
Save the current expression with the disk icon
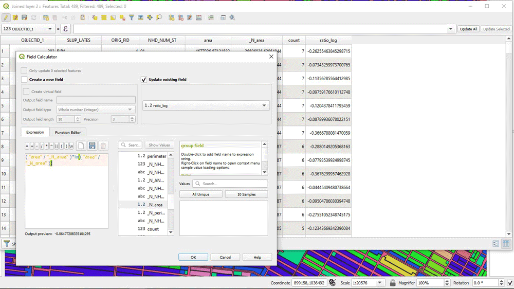92,146
